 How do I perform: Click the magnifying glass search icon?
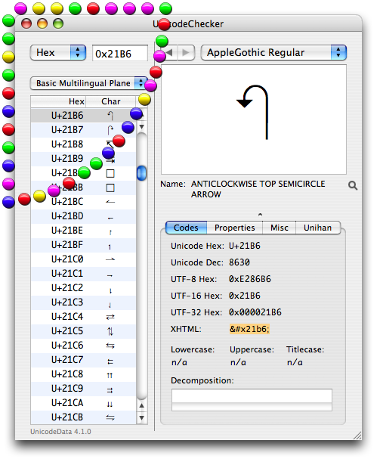pos(353,185)
